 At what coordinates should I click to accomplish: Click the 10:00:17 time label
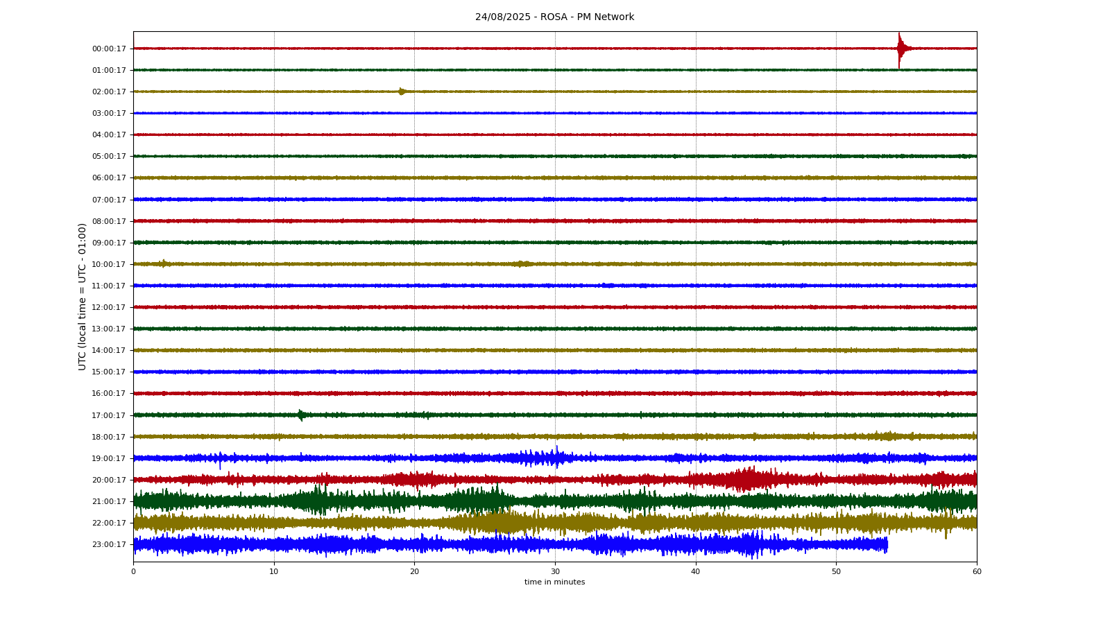point(109,264)
